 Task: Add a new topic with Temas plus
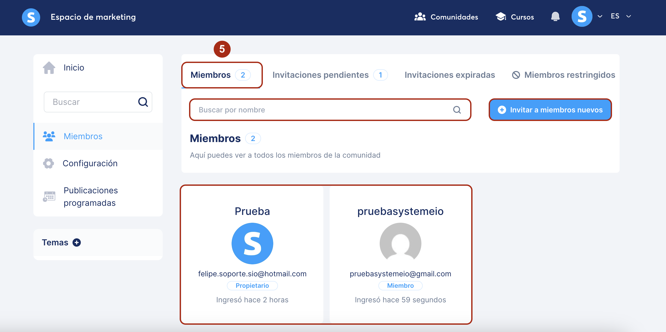click(x=77, y=242)
